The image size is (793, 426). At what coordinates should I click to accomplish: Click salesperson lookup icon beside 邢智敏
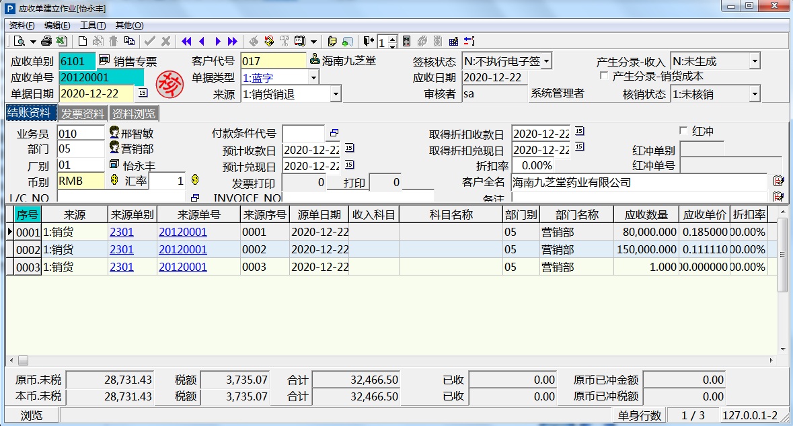pos(114,132)
